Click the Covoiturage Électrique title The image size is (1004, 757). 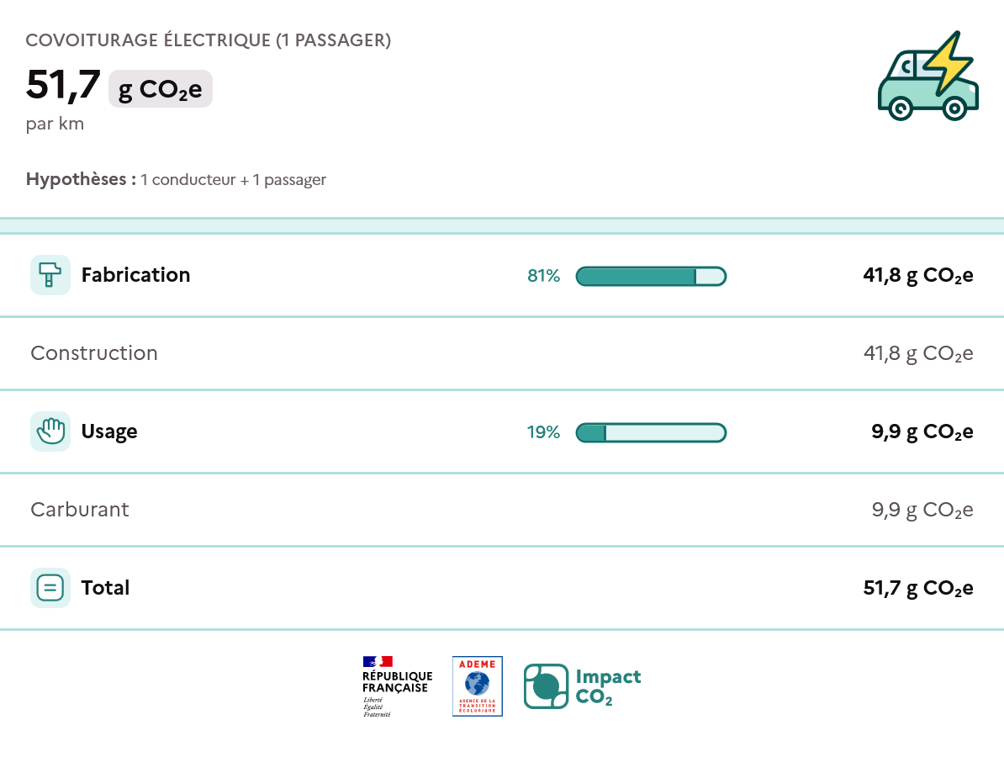209,40
